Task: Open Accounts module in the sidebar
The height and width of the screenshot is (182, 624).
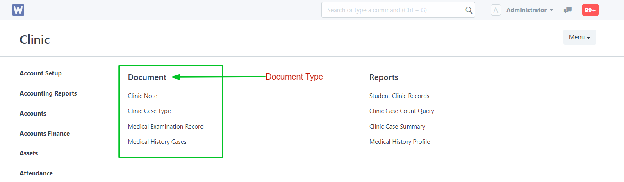Action: pyautogui.click(x=33, y=114)
